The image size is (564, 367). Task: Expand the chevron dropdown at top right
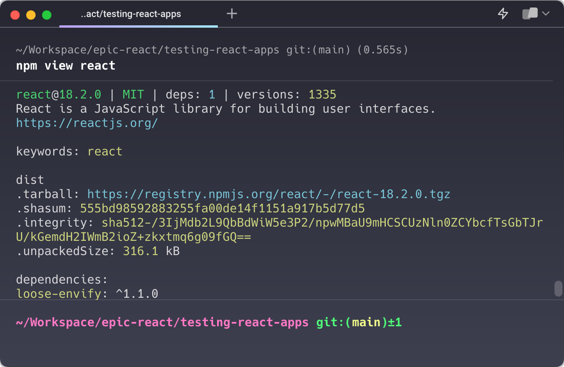click(546, 13)
